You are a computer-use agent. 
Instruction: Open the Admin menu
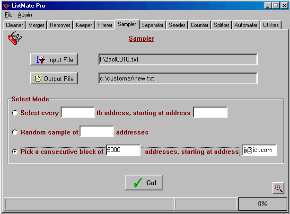(x=25, y=15)
